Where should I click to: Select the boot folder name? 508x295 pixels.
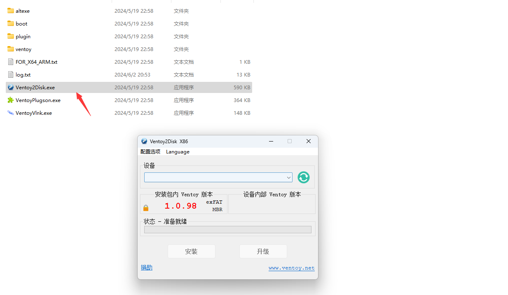point(21,23)
